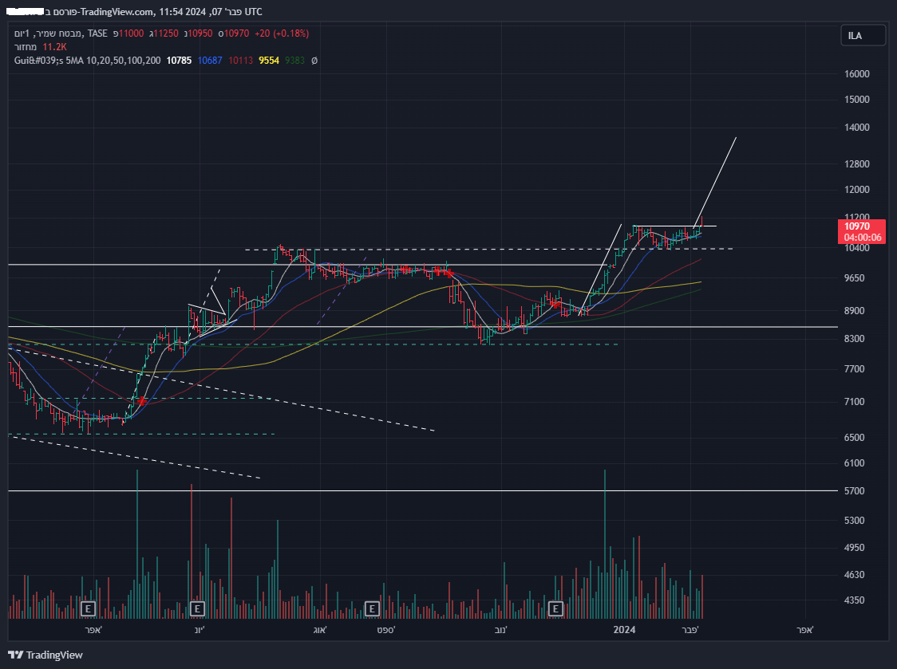This screenshot has width=897, height=669.
Task: Click the countdown timer 04:00:06
Action: 863,238
